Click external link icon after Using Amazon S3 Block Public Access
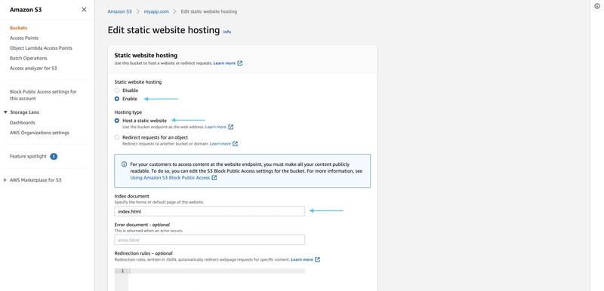 coord(214,178)
